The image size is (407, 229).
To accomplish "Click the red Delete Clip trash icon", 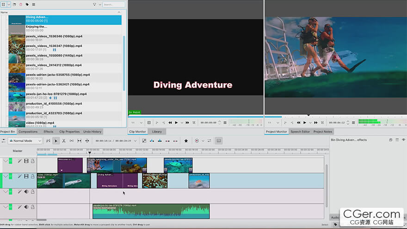I will [21, 5].
